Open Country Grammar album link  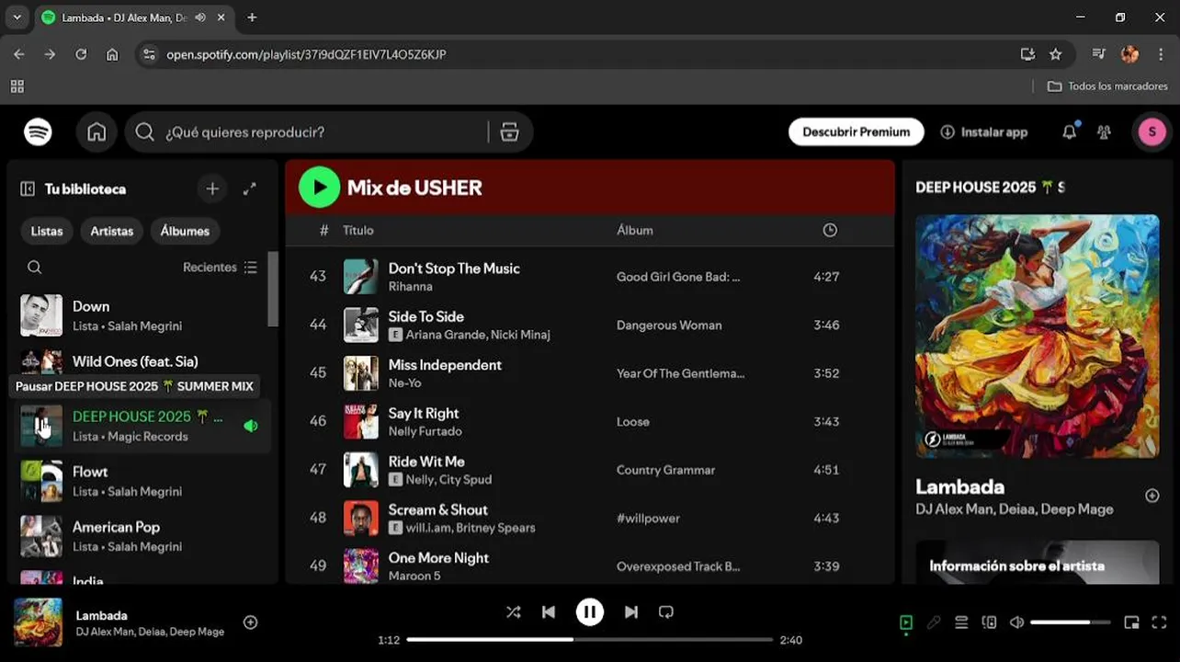pos(665,470)
